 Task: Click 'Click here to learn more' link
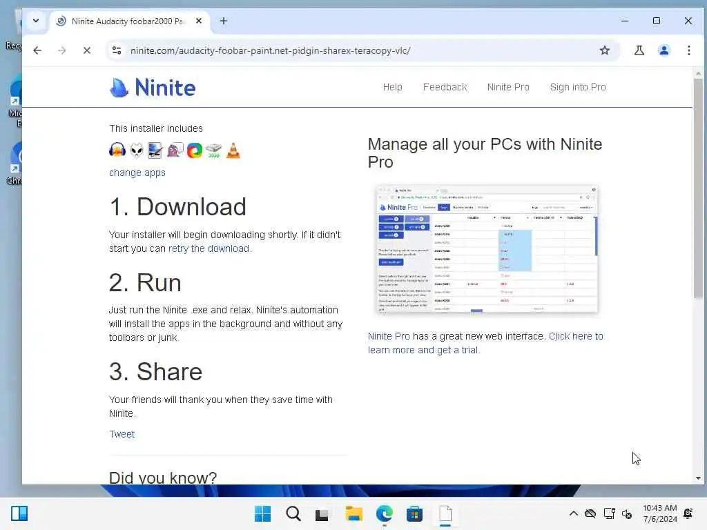(485, 343)
